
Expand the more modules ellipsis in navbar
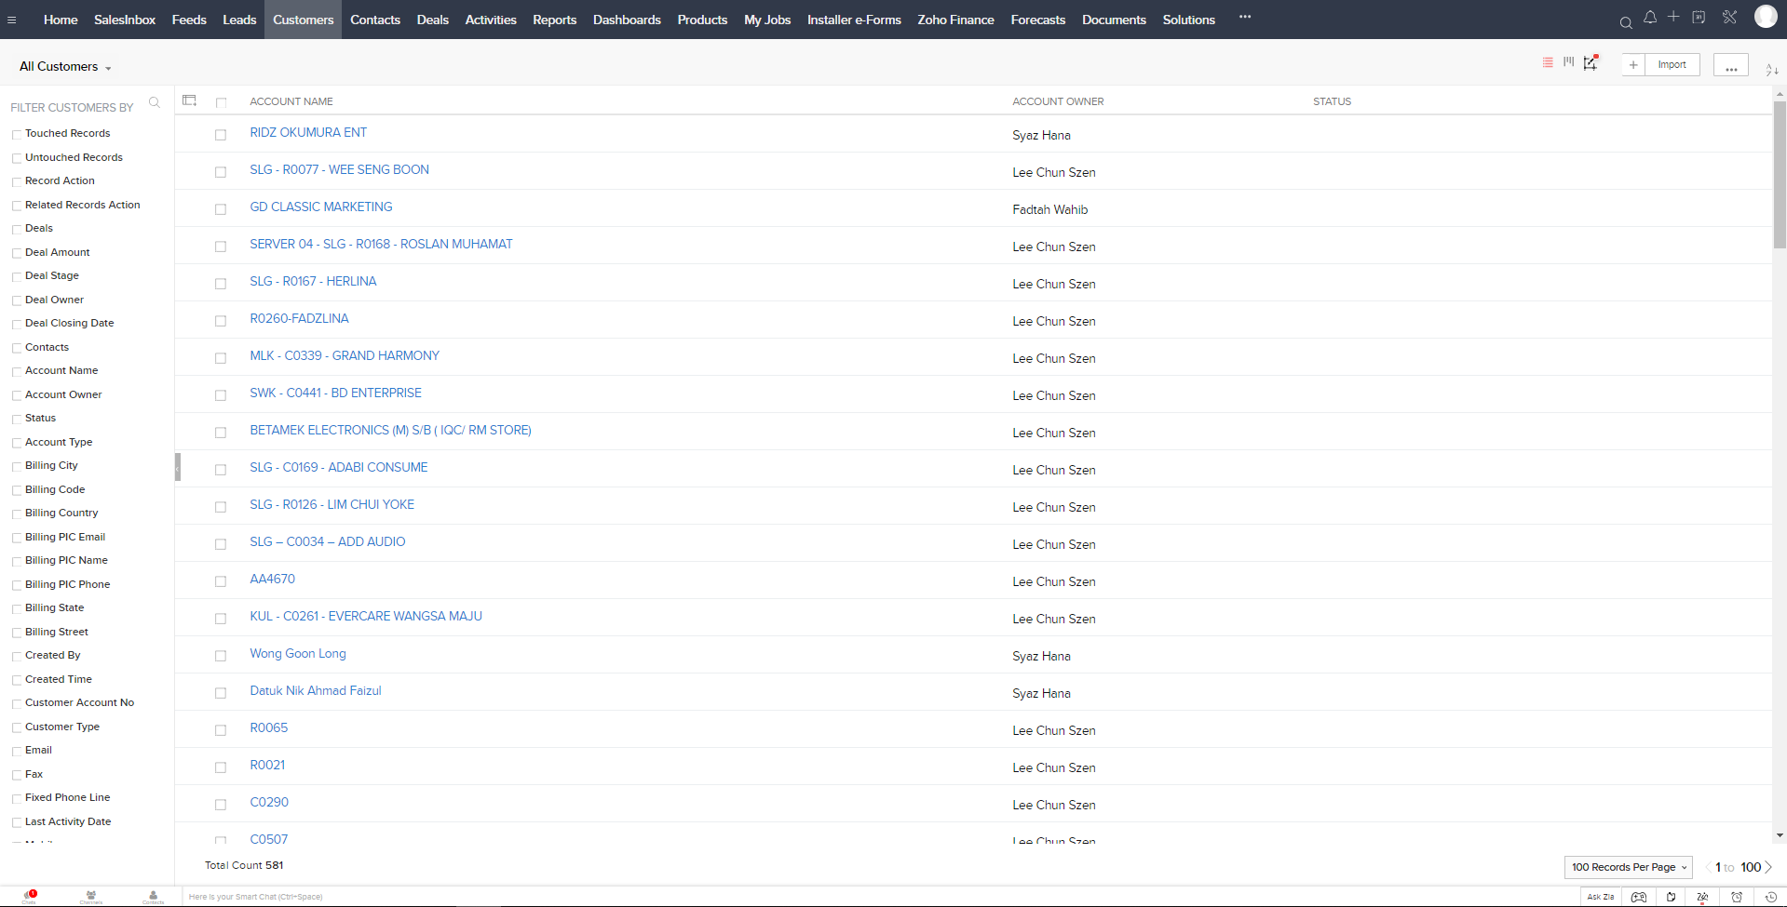[x=1244, y=18]
